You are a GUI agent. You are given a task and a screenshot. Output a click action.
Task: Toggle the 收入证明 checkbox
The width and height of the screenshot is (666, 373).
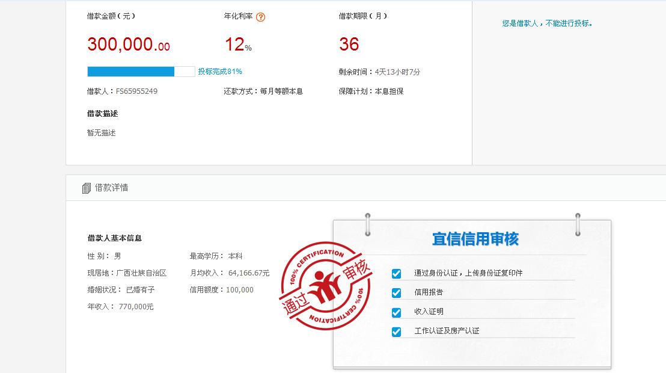(x=396, y=312)
